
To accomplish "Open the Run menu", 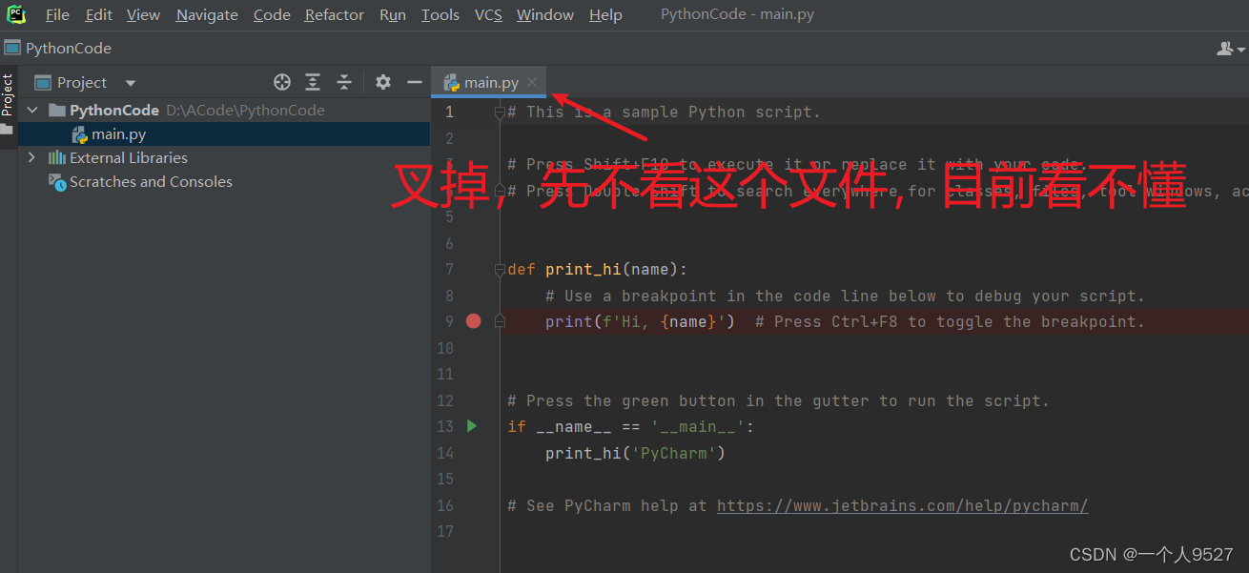I will (x=392, y=15).
